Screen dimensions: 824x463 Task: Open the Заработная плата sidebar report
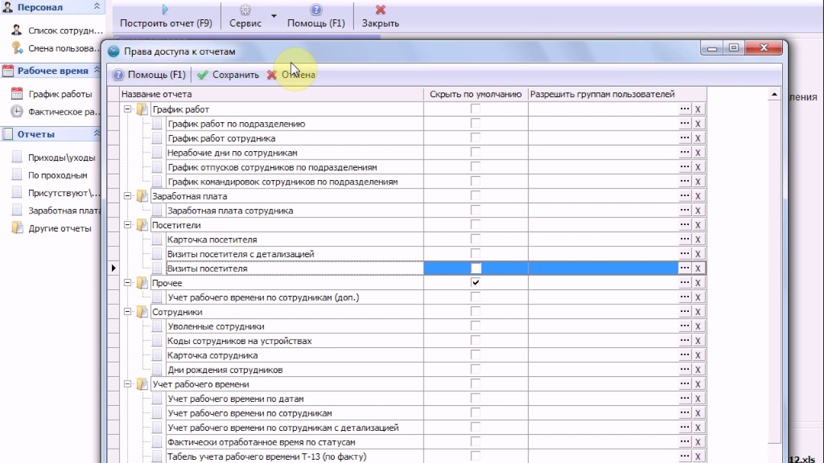click(56, 210)
